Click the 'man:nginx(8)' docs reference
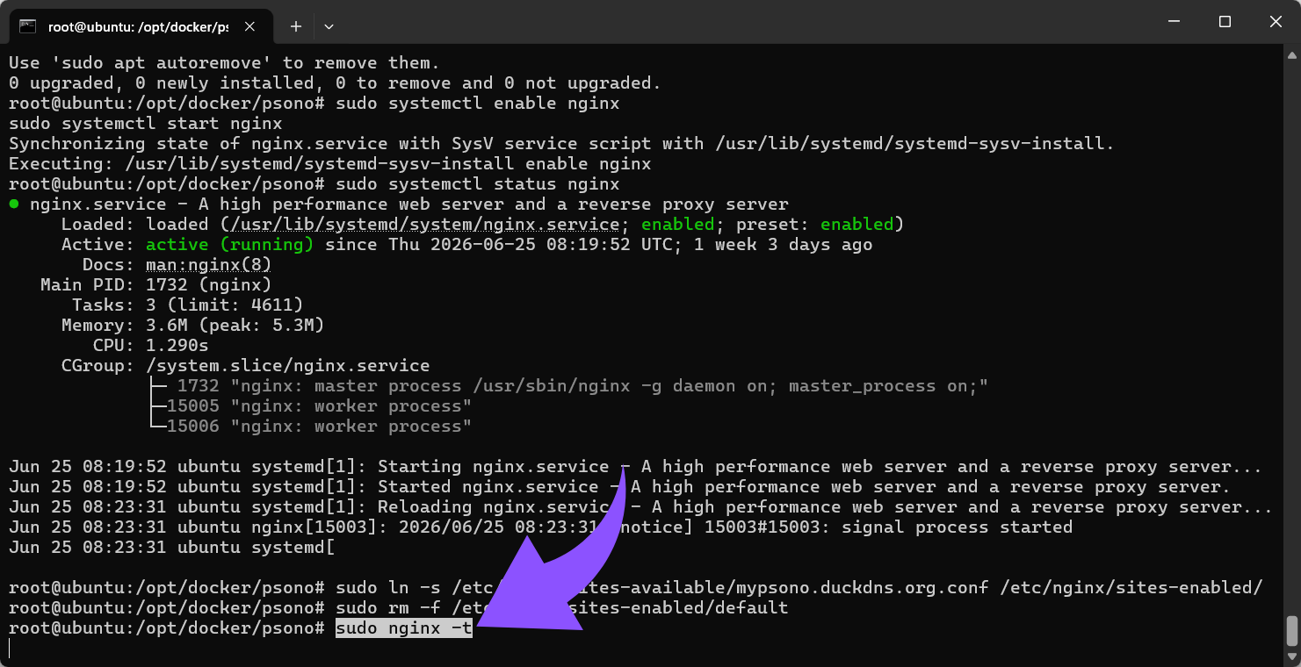The width and height of the screenshot is (1301, 667). point(209,265)
